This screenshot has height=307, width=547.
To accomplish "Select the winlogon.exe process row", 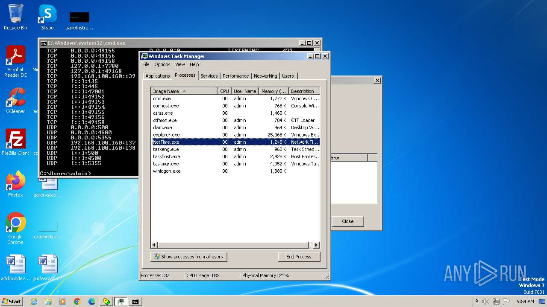I will click(235, 171).
